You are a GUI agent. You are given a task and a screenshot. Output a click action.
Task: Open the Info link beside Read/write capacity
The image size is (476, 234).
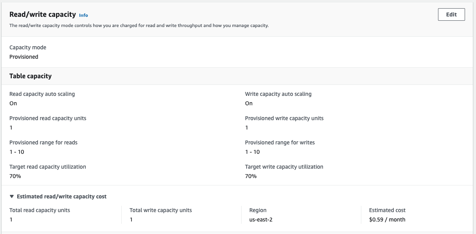click(83, 15)
